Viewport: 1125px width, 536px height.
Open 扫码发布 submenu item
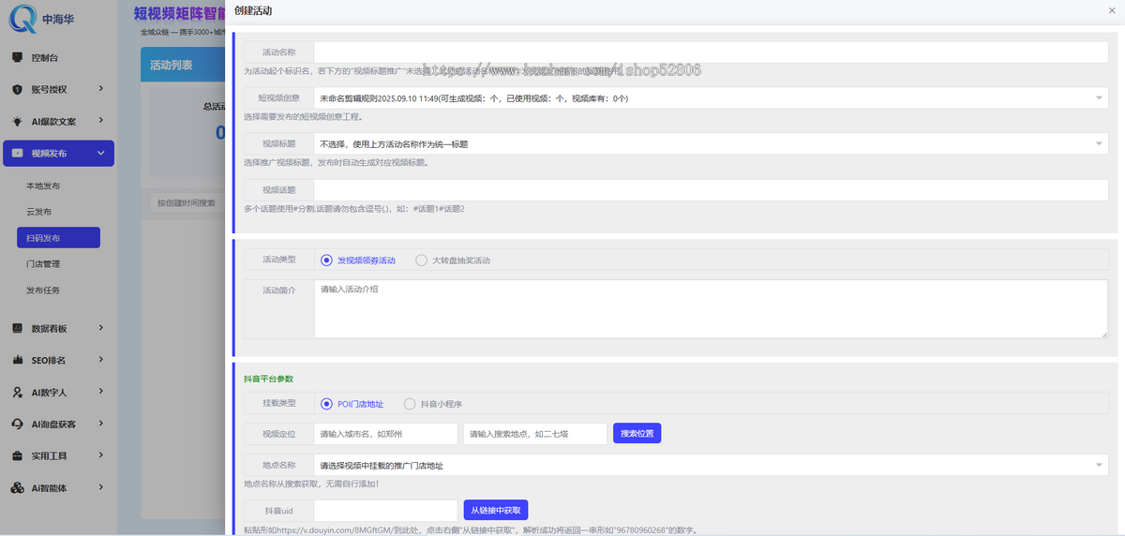tap(57, 238)
